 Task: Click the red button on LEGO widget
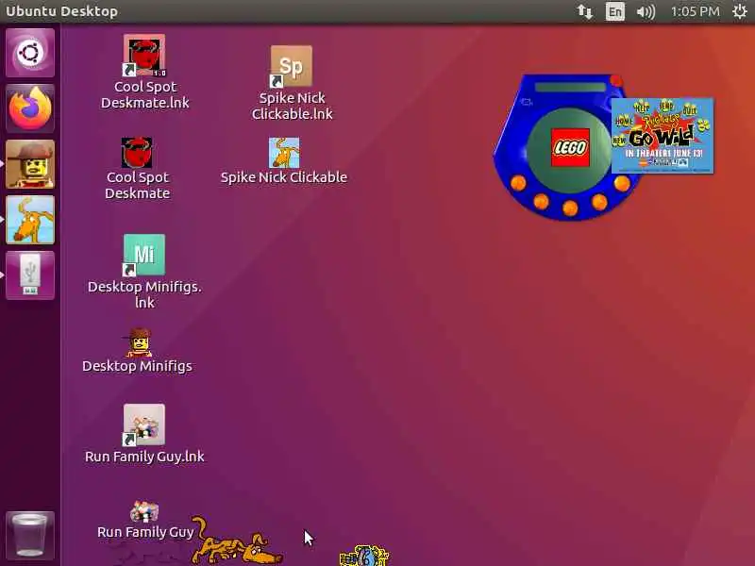[x=616, y=81]
